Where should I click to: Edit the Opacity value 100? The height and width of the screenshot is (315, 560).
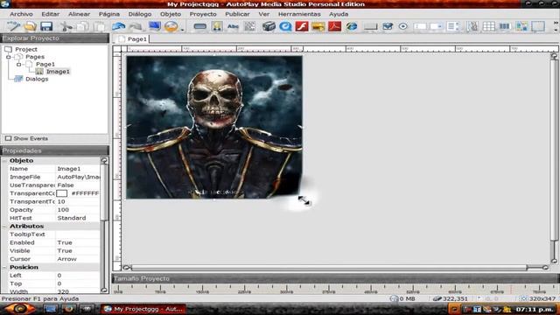pyautogui.click(x=78, y=210)
